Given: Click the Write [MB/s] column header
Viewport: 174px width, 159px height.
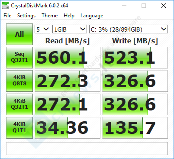Looking at the screenshot, I should coord(135,41).
